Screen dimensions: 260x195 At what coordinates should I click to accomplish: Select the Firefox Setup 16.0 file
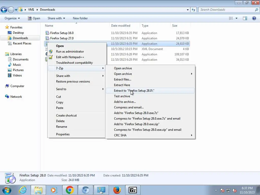tap(117, 33)
